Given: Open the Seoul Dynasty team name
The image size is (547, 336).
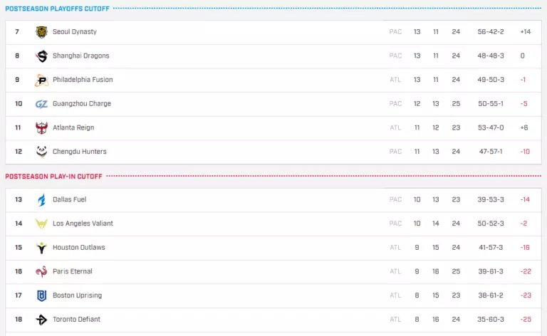Looking at the screenshot, I should point(75,32).
